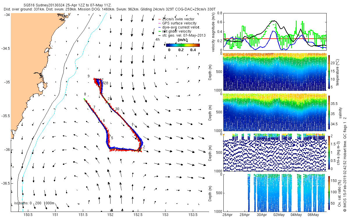
Task: Click the glider track day marker '30'
Action: pos(117,109)
